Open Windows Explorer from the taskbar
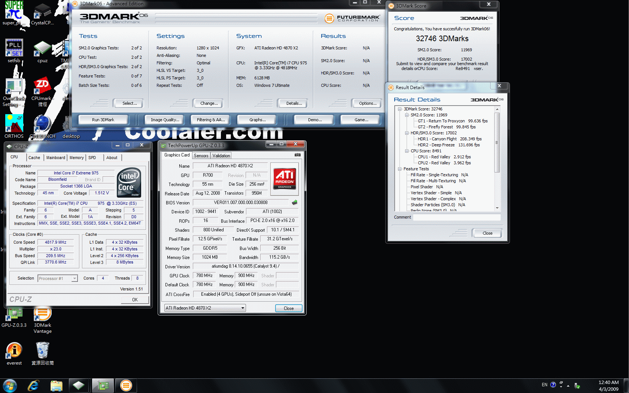The height and width of the screenshot is (393, 629). pos(56,386)
